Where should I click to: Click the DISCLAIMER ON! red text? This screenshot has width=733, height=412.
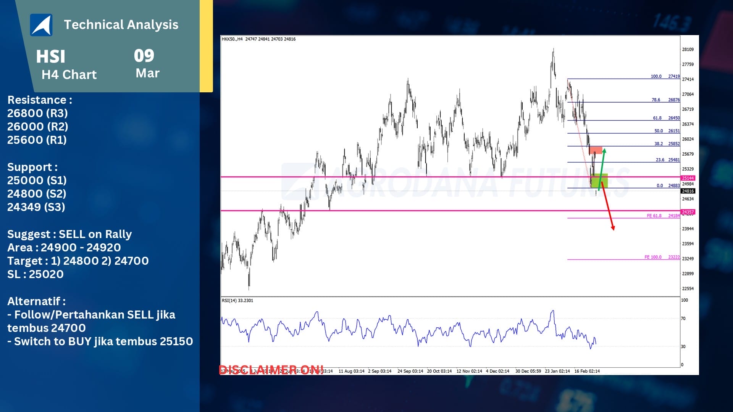[x=271, y=370]
